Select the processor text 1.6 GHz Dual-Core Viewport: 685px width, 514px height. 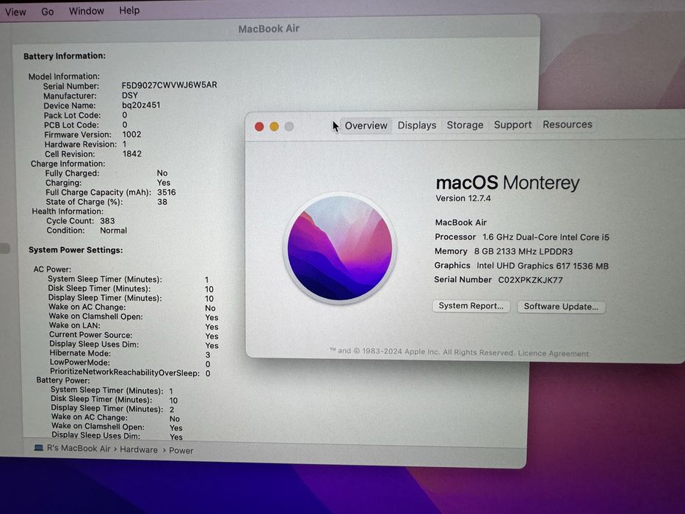520,237
